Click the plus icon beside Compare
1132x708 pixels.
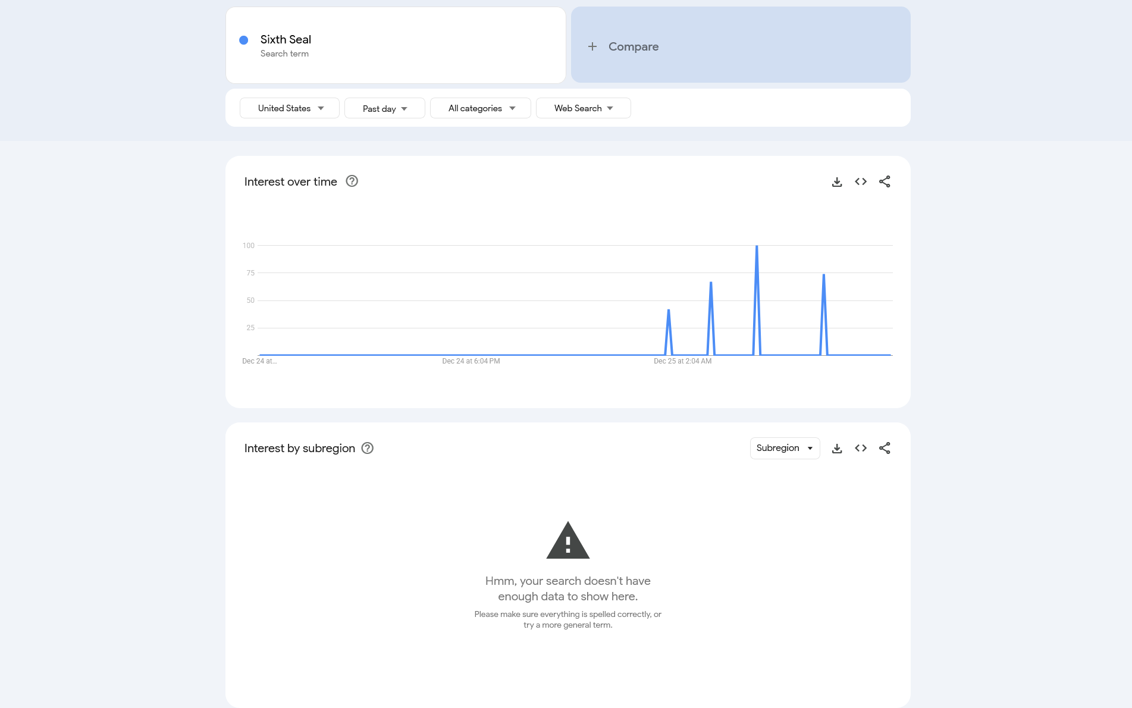point(592,46)
